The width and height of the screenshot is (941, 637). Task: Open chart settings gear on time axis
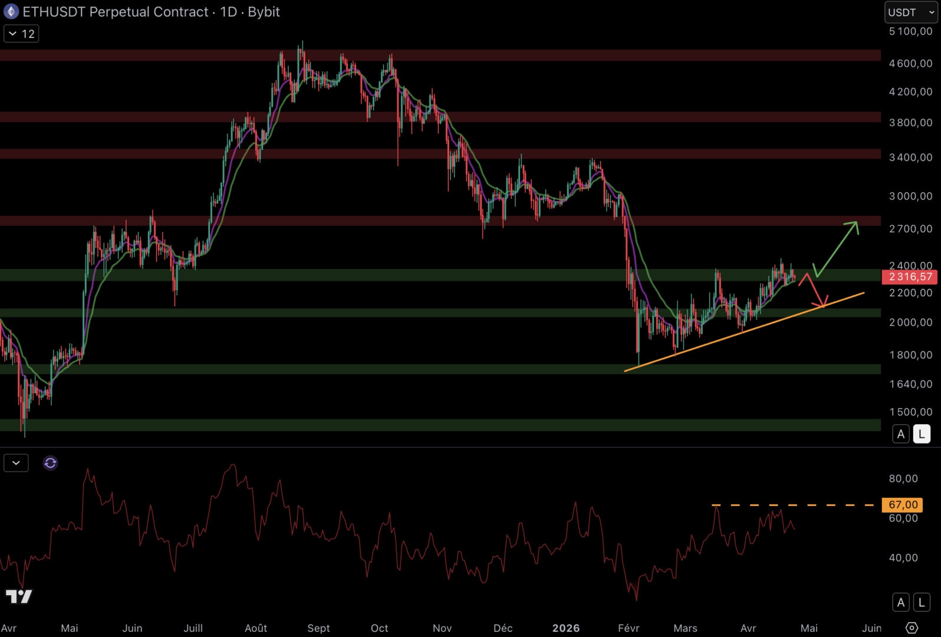pyautogui.click(x=912, y=628)
